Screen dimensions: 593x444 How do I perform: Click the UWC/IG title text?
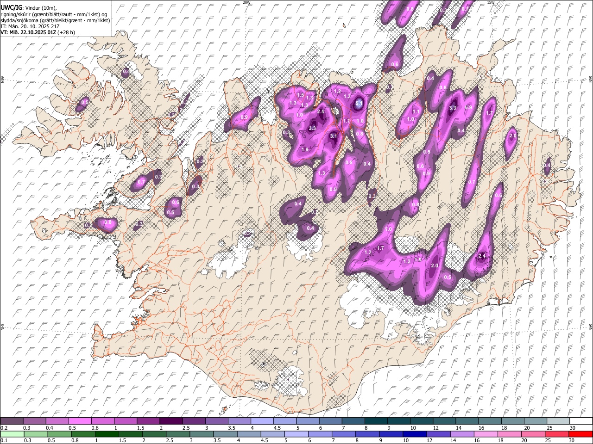point(11,7)
